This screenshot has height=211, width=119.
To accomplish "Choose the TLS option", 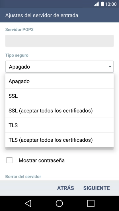I will click(59, 125).
